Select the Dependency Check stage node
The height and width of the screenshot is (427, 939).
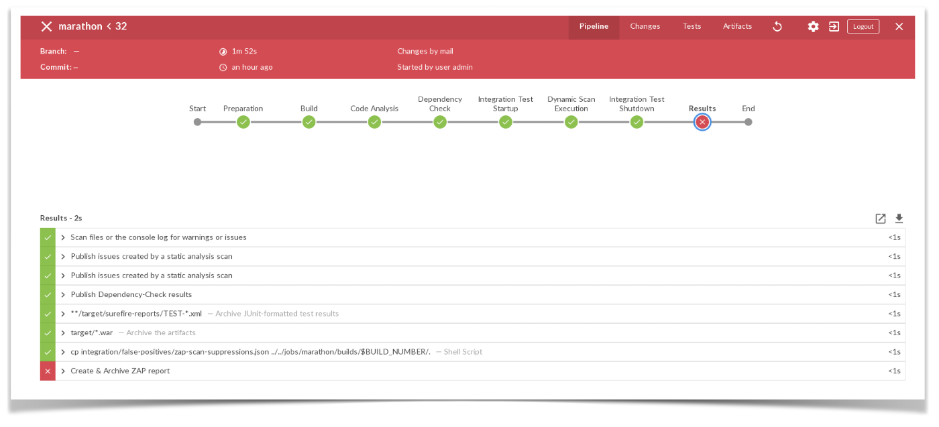(440, 122)
